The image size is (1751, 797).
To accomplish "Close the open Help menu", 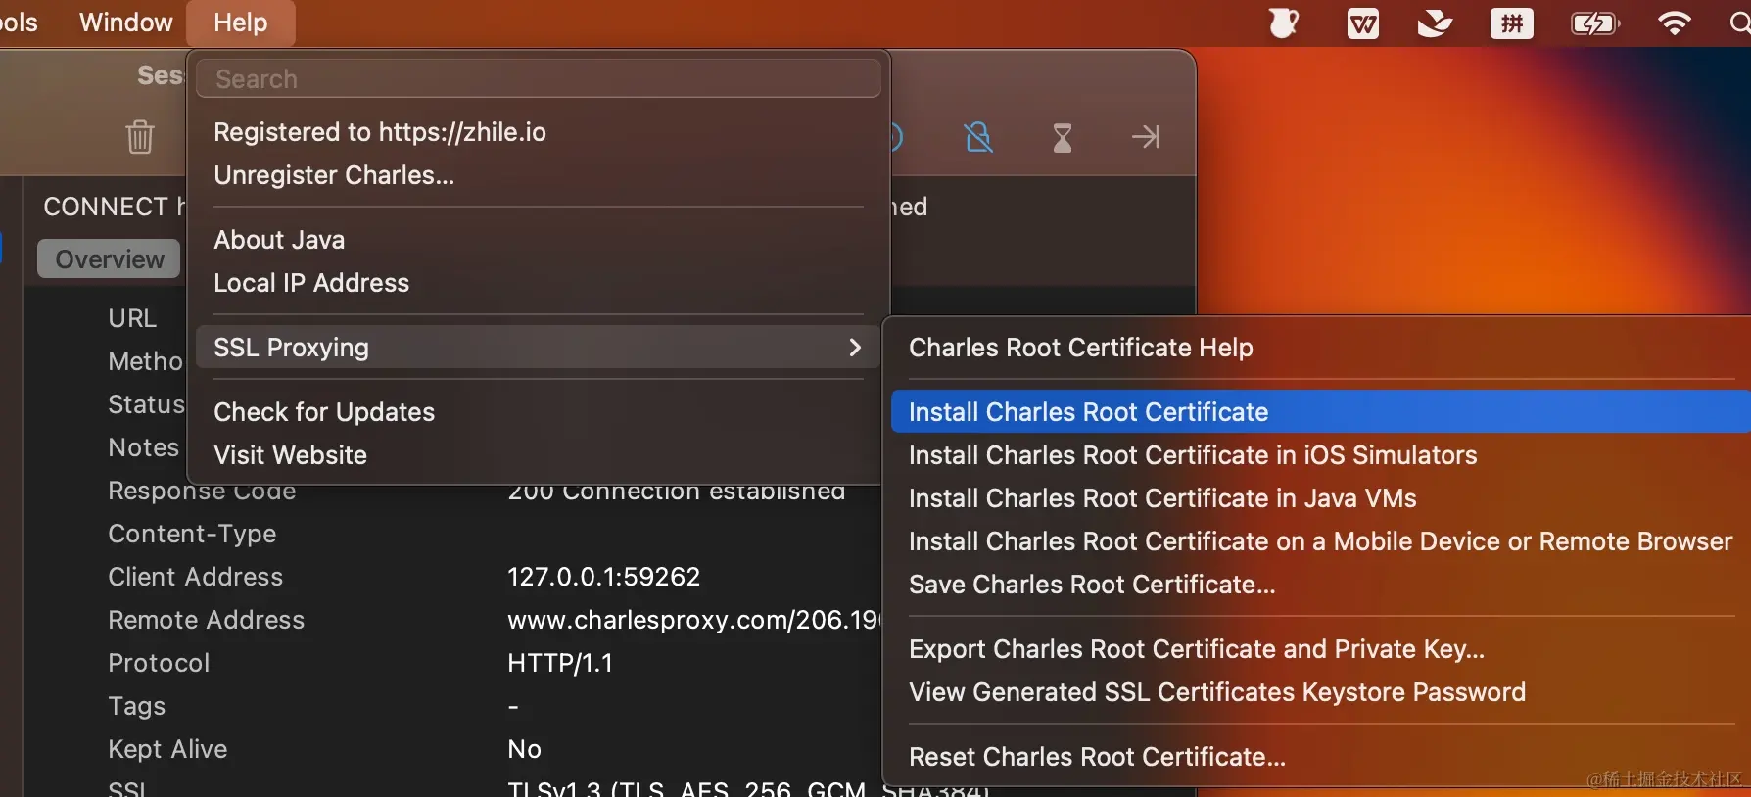I will [x=241, y=23].
